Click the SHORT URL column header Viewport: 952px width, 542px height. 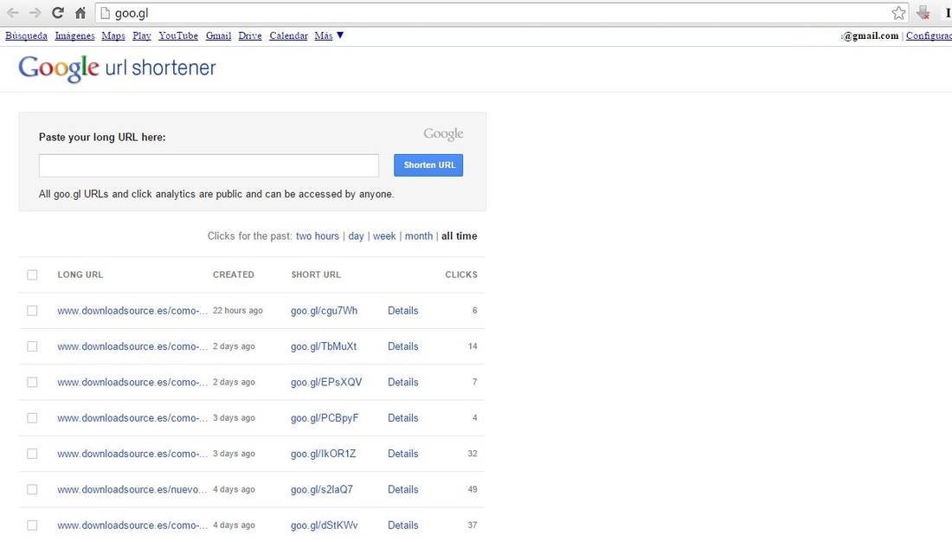tap(316, 274)
